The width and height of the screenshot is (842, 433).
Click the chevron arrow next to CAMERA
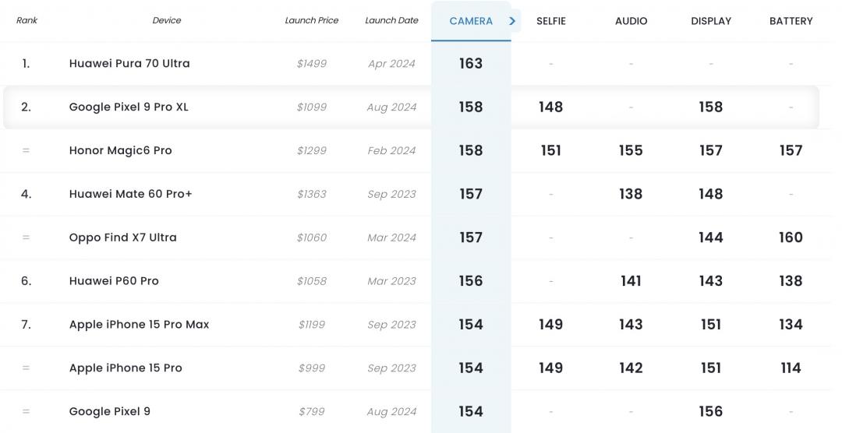(512, 21)
